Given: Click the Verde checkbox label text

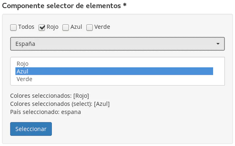Looking at the screenshot, I should click(x=102, y=27).
